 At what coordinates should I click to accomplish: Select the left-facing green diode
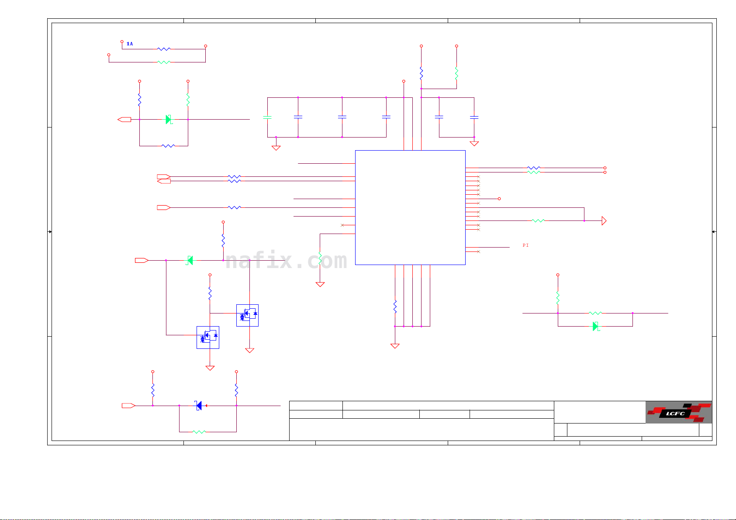190,260
